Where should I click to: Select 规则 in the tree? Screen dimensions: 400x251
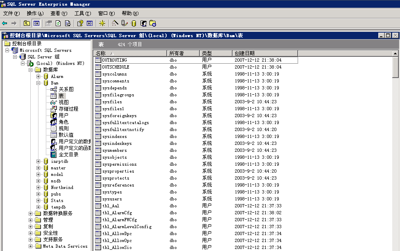pos(63,129)
